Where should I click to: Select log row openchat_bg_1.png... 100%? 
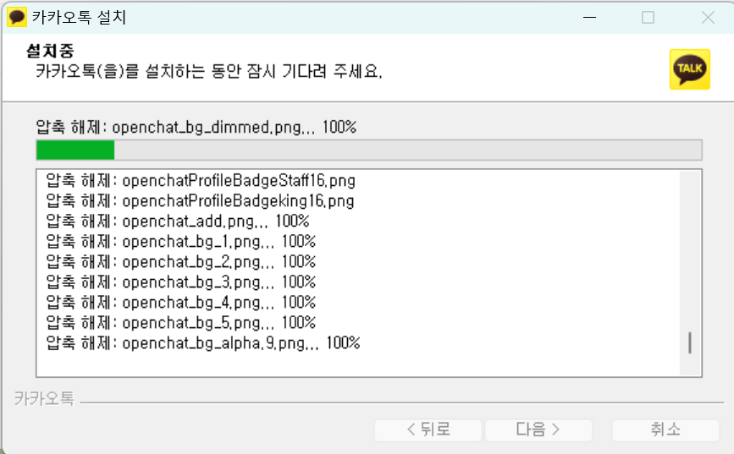click(180, 242)
